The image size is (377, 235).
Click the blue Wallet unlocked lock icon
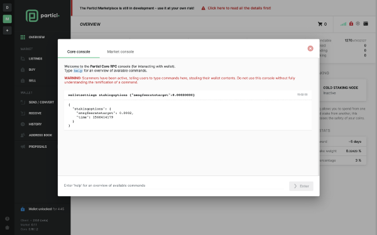[23, 209]
